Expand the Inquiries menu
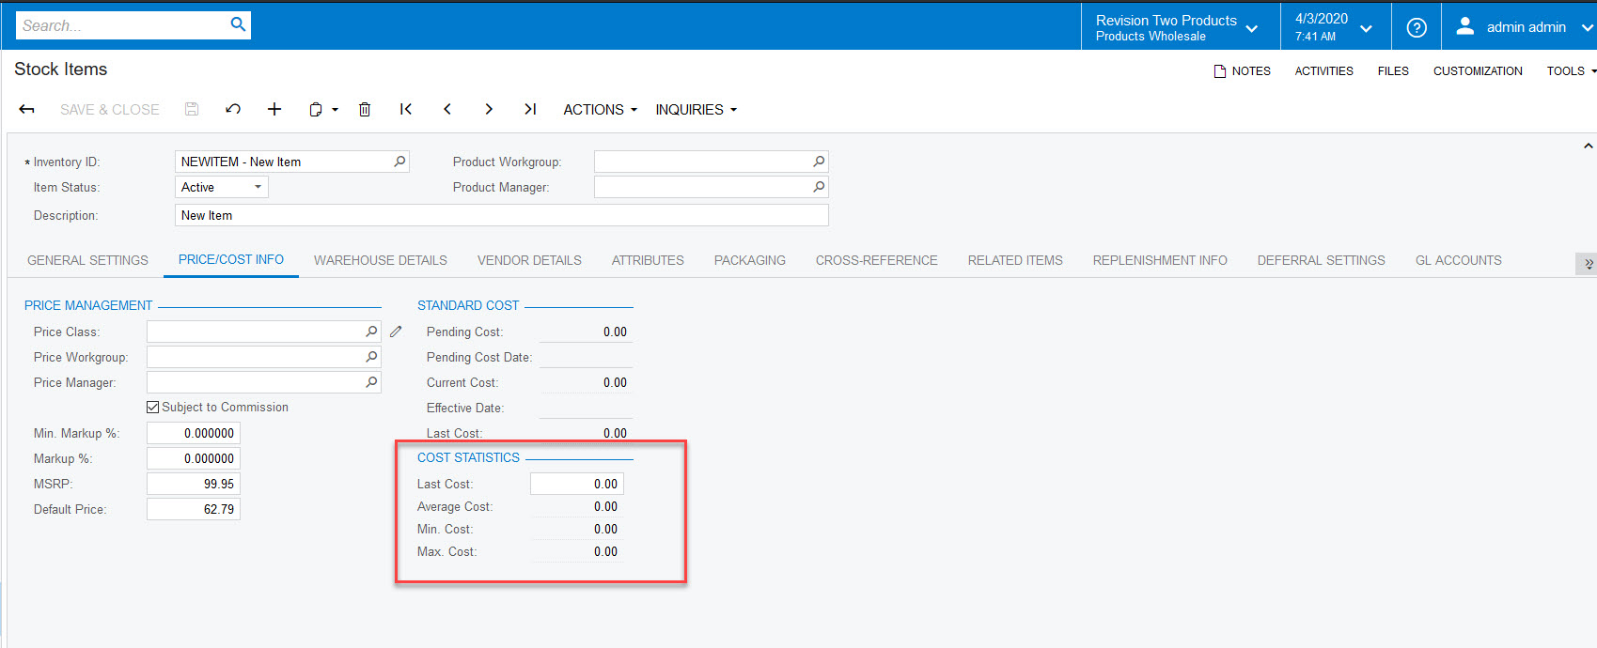 [696, 109]
